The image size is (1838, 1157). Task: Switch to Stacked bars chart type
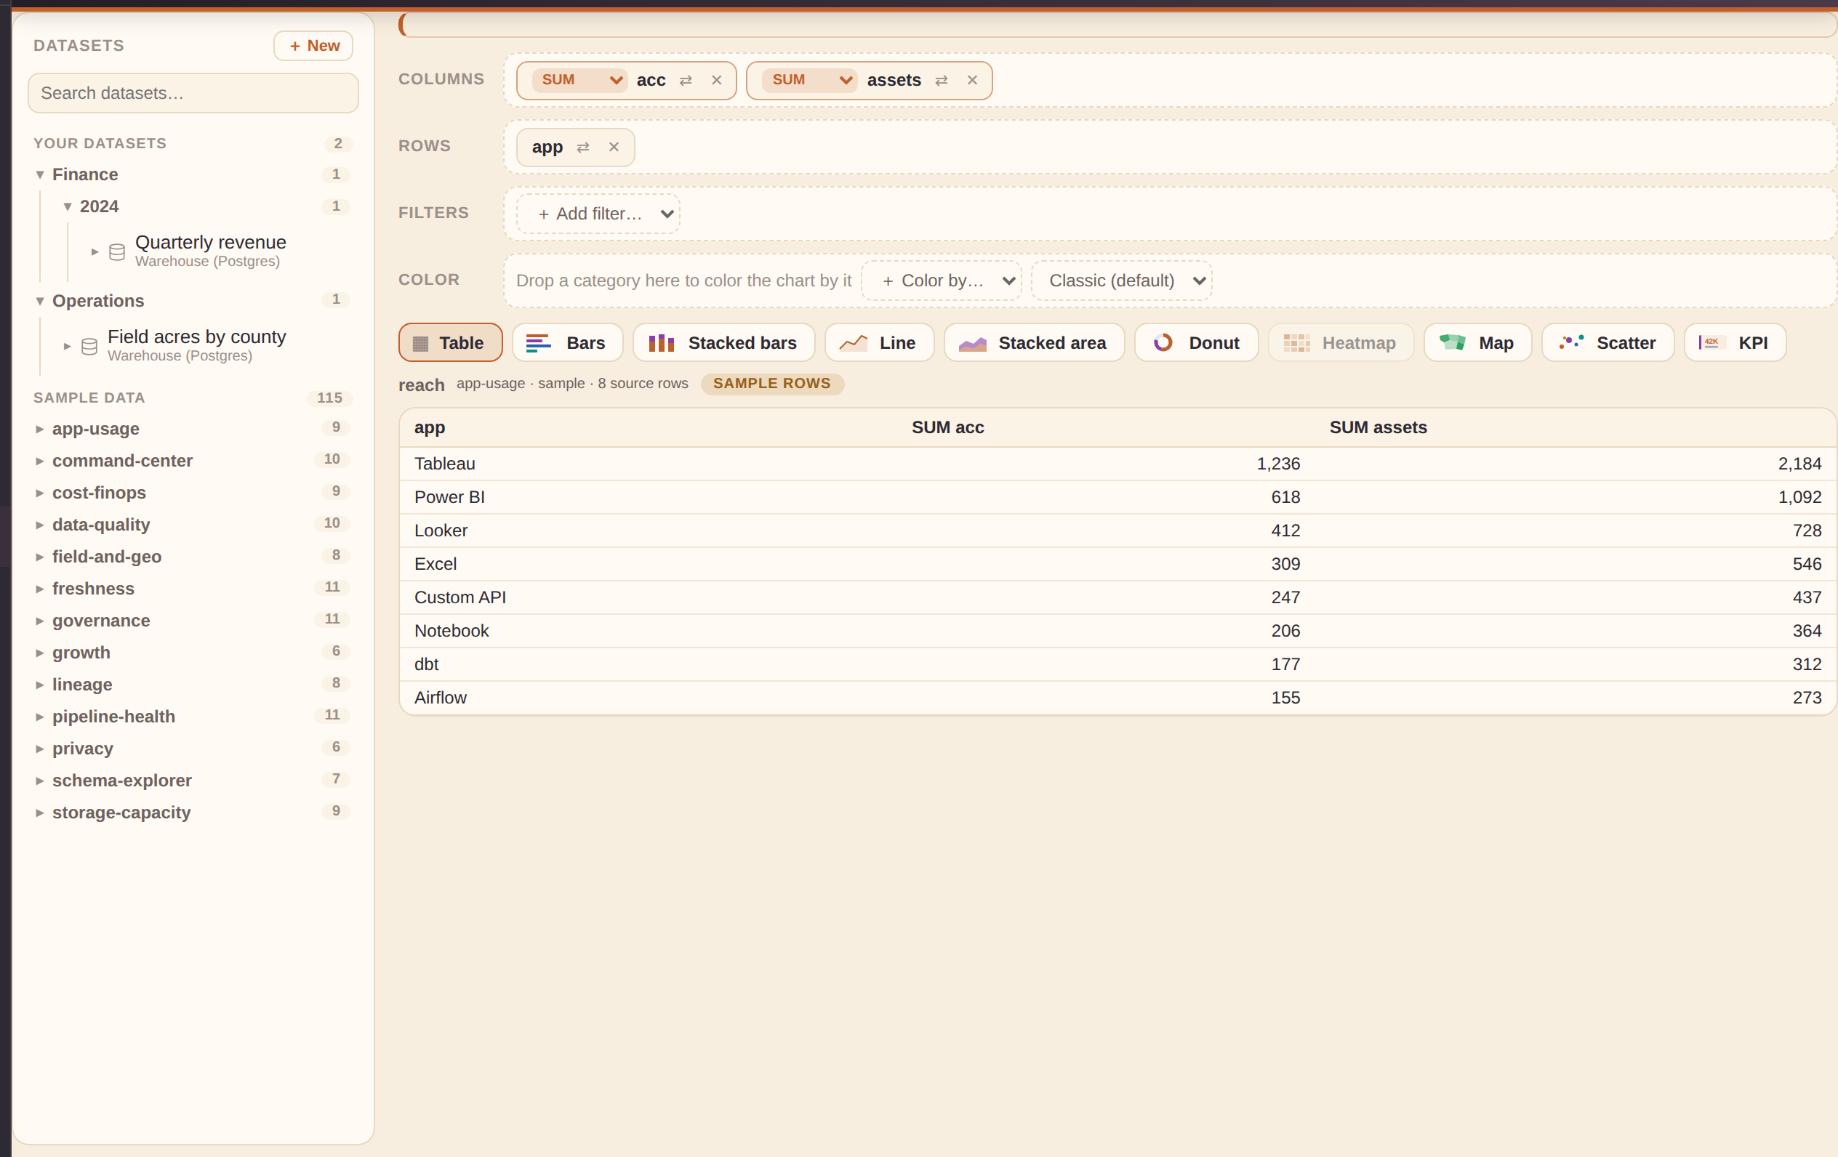click(x=723, y=343)
